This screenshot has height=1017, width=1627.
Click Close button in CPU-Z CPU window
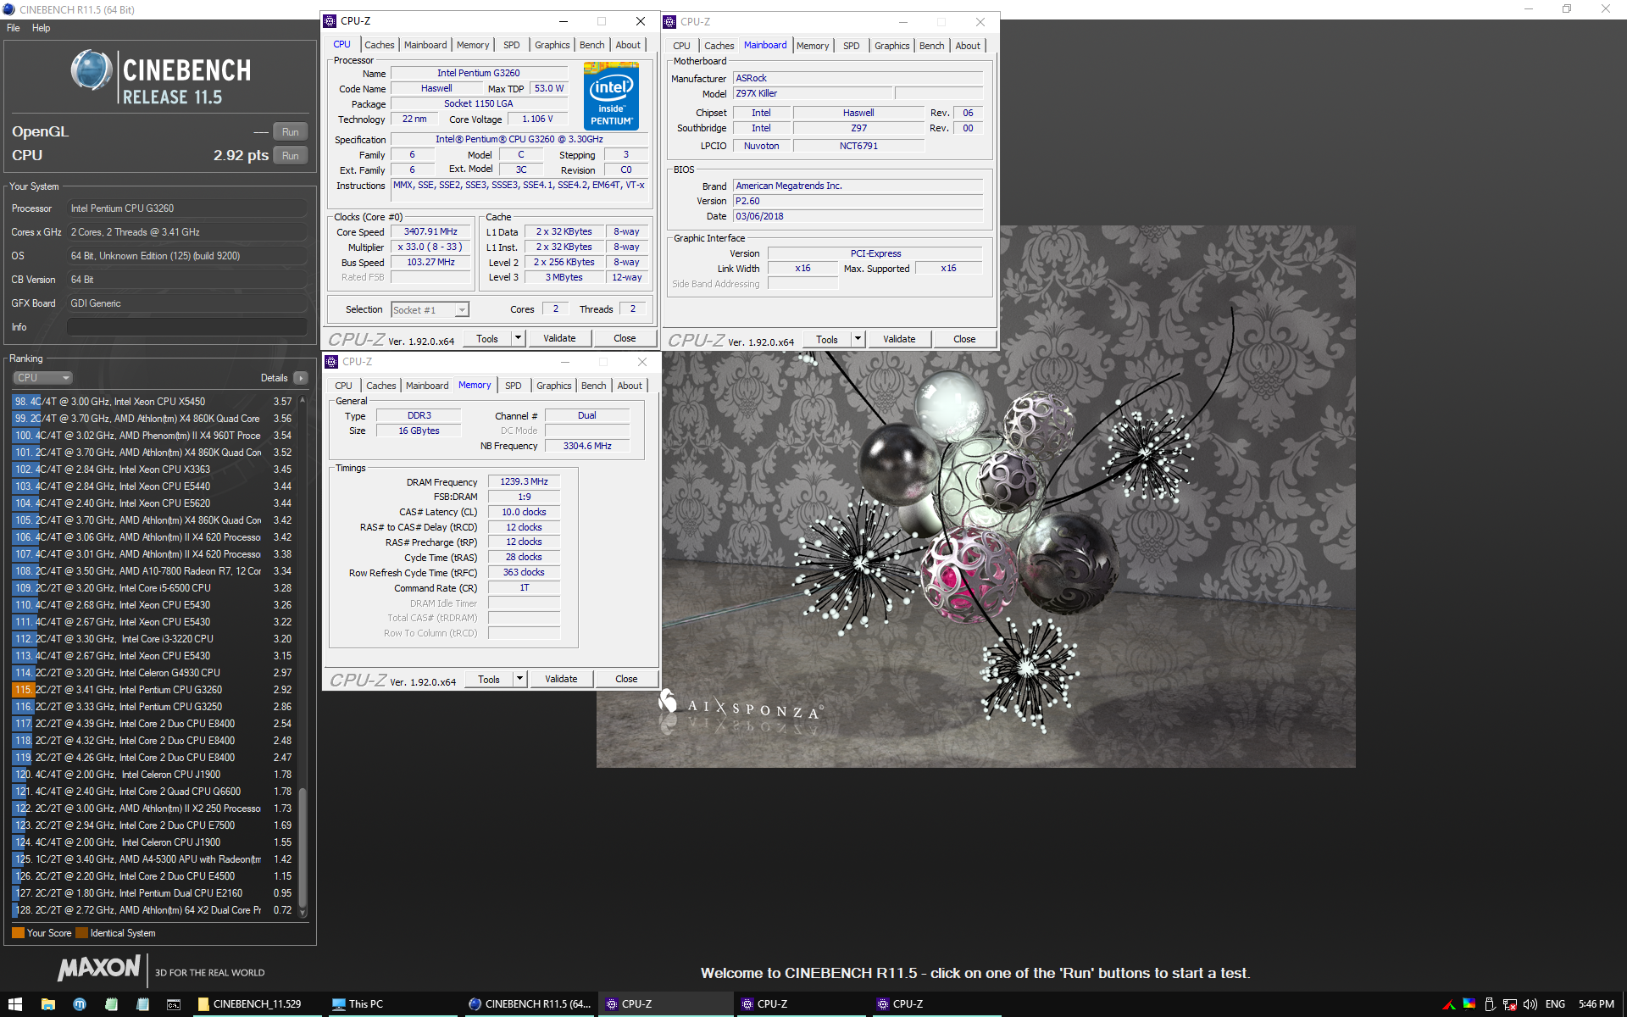[x=625, y=338]
